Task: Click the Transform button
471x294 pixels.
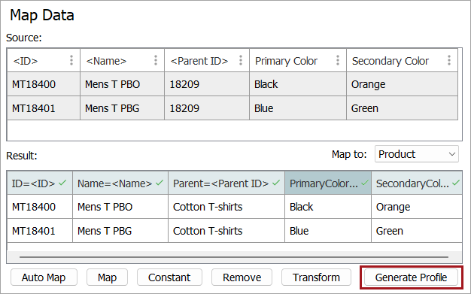Action: (316, 277)
